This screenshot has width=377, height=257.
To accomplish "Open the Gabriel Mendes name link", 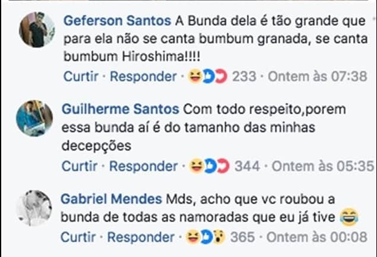I will pos(112,199).
